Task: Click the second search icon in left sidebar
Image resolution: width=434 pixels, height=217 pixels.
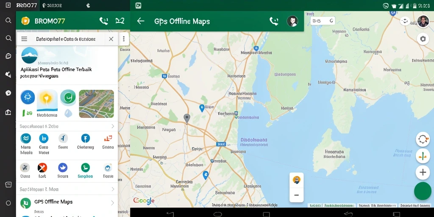Action: (8, 38)
